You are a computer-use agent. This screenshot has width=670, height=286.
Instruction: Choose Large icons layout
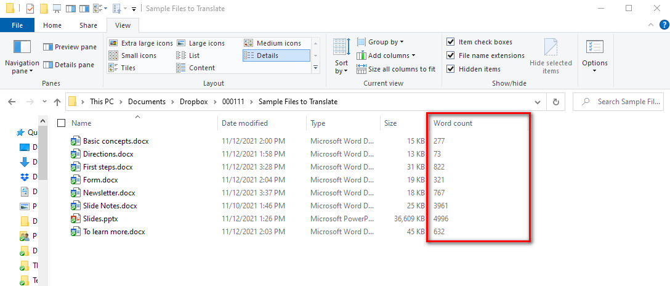(200, 43)
